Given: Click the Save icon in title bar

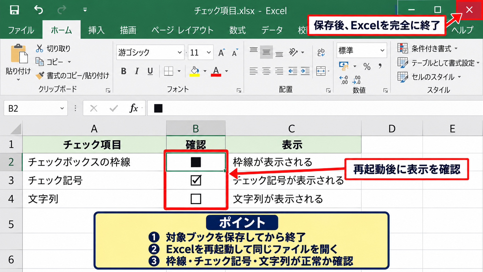Looking at the screenshot, I should (14, 10).
